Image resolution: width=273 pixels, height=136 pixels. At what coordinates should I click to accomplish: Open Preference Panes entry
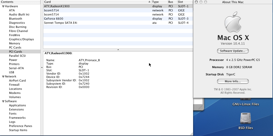(x=21, y=126)
